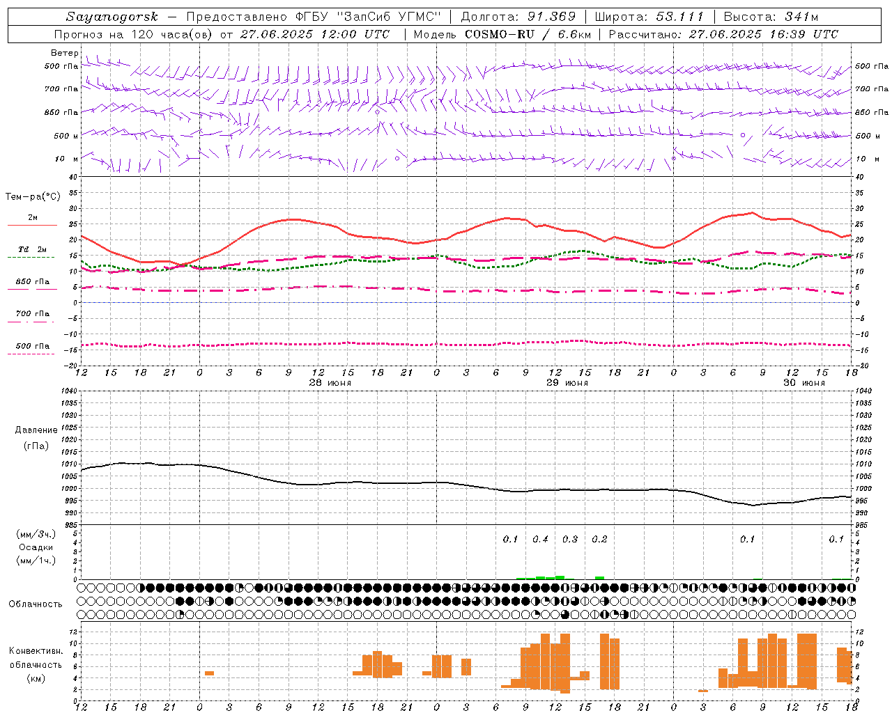Click the Sayanogorsk station title

111,17
